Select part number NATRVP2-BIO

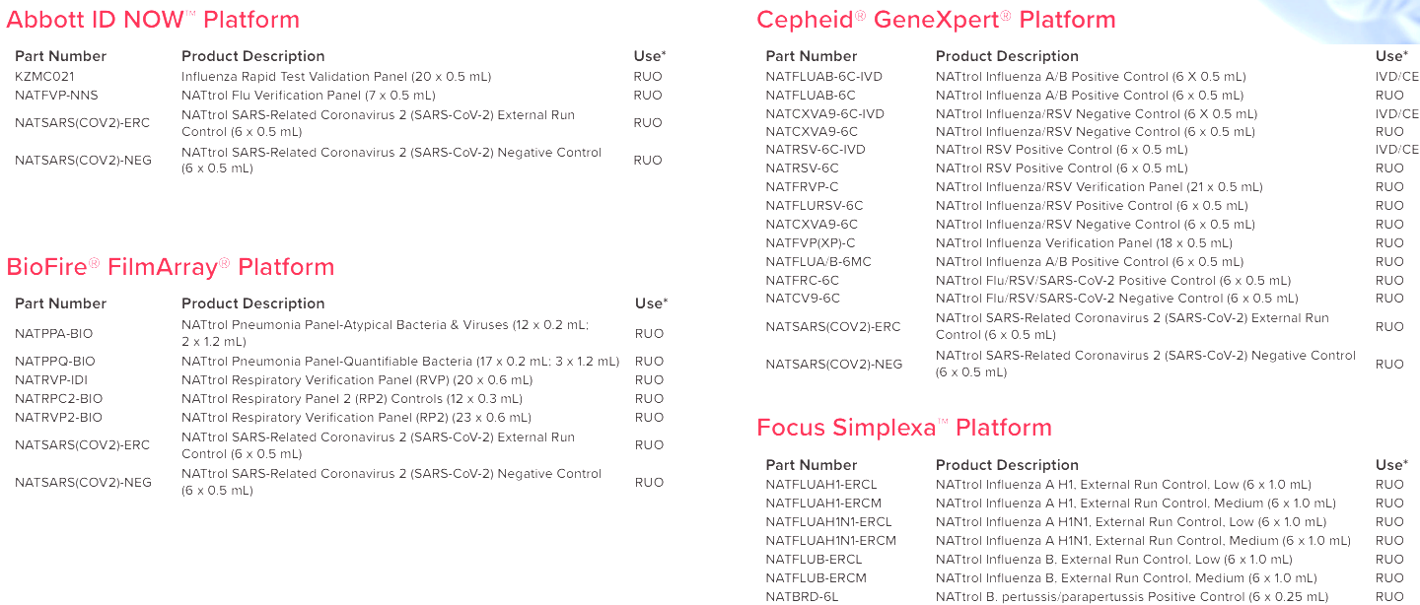[58, 418]
